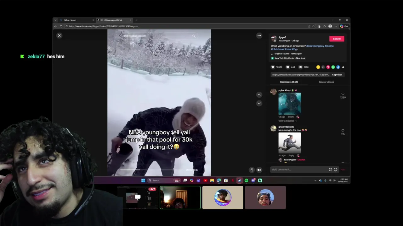Image resolution: width=403 pixels, height=226 pixels.
Task: Open ppbackhand's comment image
Action: [x=290, y=104]
